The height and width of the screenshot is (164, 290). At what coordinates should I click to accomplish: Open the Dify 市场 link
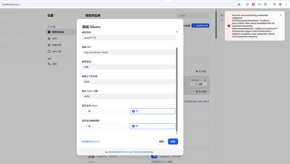click(203, 102)
